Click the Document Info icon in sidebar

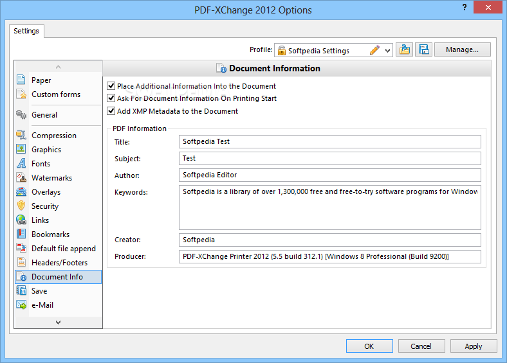22,277
